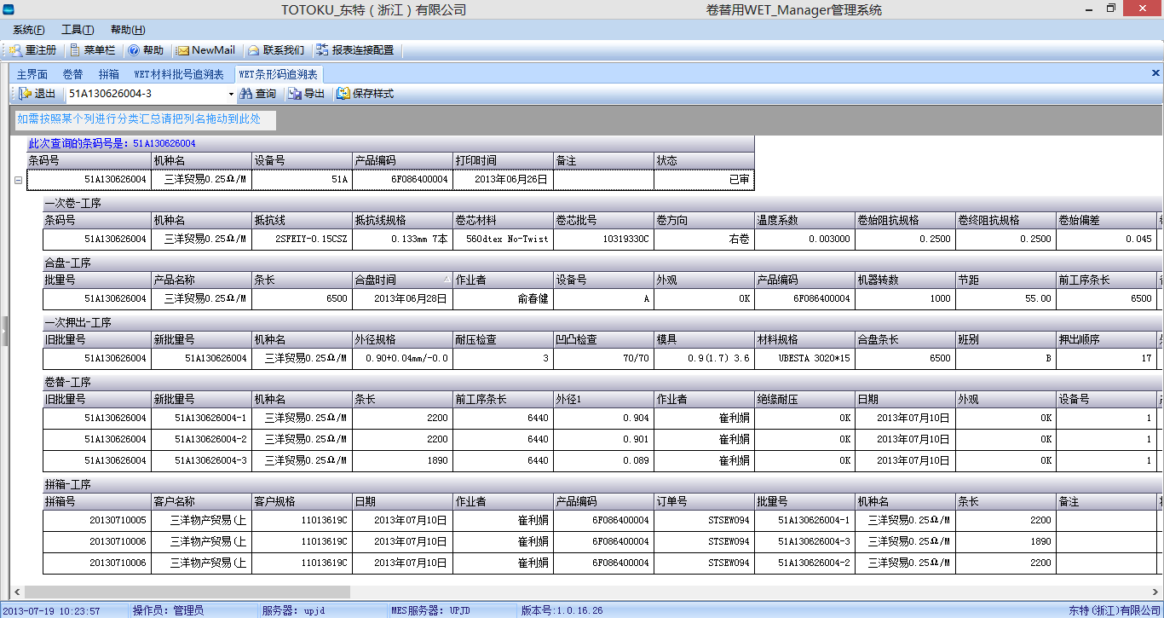Click the left side panel splitter handle
This screenshot has height=618, width=1164.
tap(3, 331)
